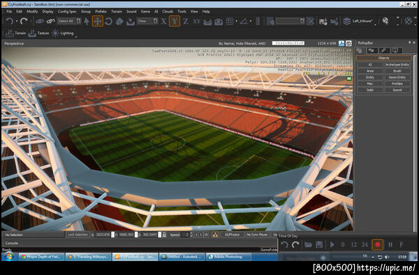This screenshot has height=275, width=419.
Task: Click the Select Terrain tool icon
Action: (x=131, y=22)
